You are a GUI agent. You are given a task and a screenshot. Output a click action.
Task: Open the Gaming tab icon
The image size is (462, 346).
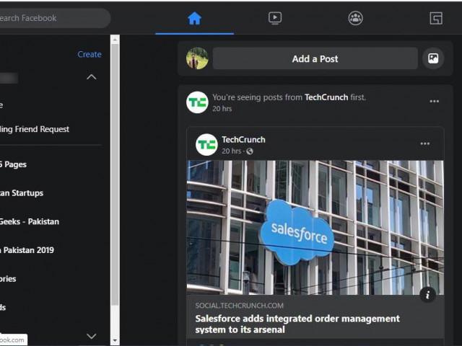[436, 18]
